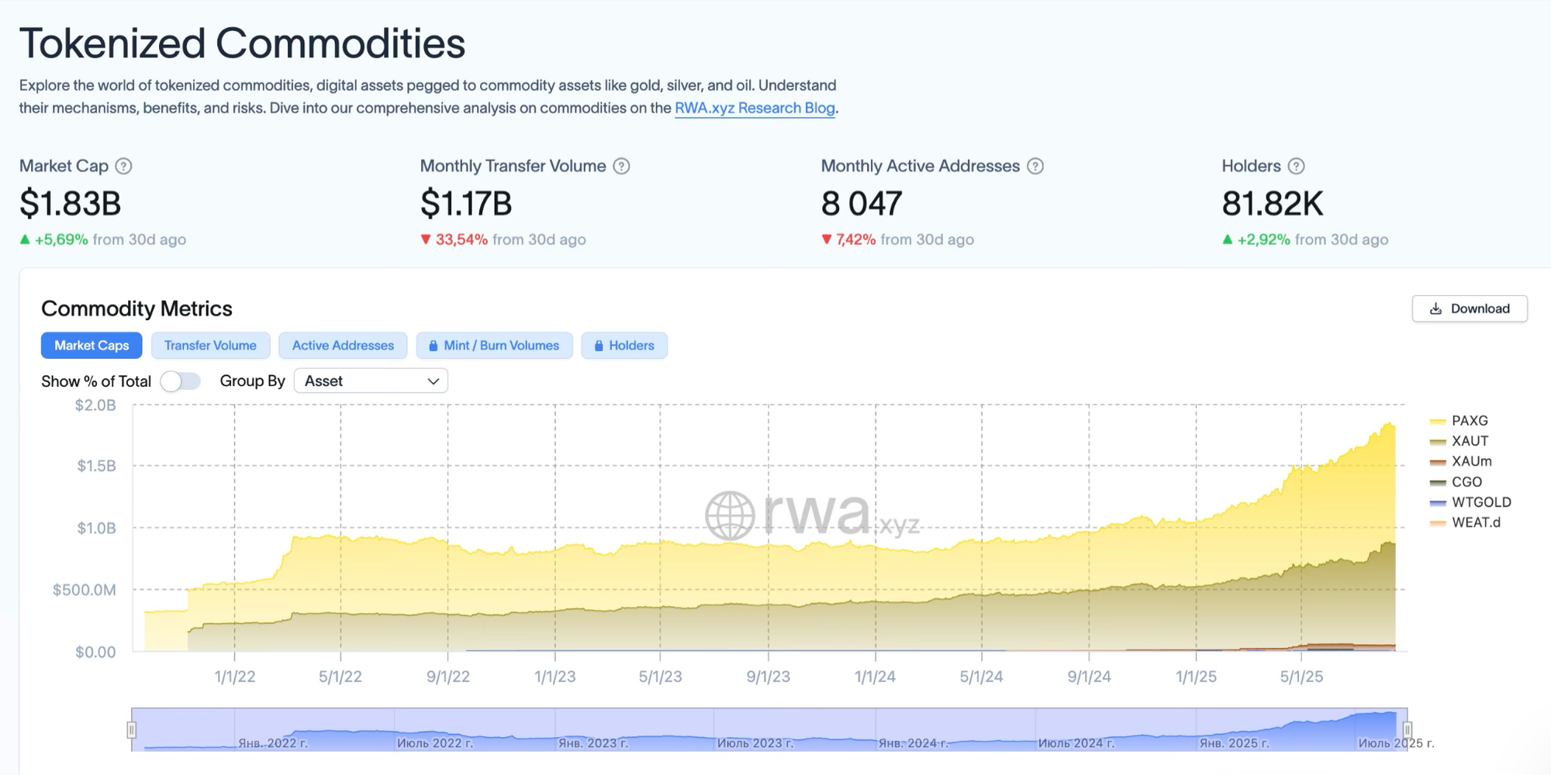Click the rwa.xyz globe watermark logo
1551x775 pixels.
click(730, 515)
